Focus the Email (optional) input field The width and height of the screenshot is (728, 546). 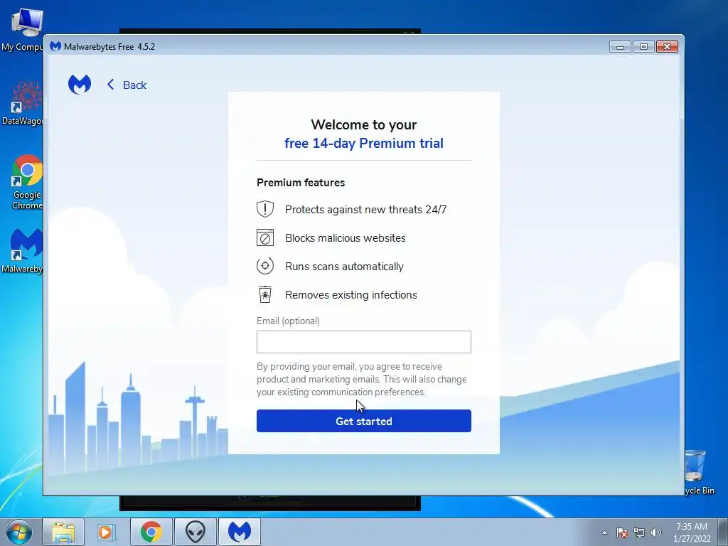point(364,342)
